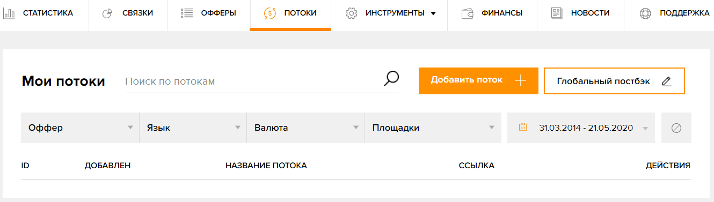Open the Валюта dropdown
The height and width of the screenshot is (202, 714).
(x=305, y=128)
